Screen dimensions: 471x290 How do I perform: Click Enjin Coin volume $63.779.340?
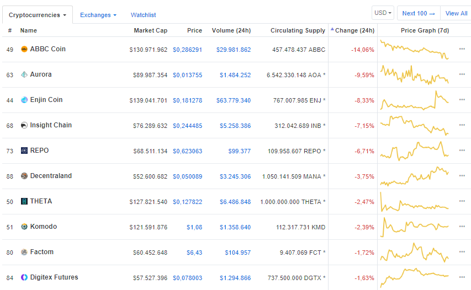(234, 100)
